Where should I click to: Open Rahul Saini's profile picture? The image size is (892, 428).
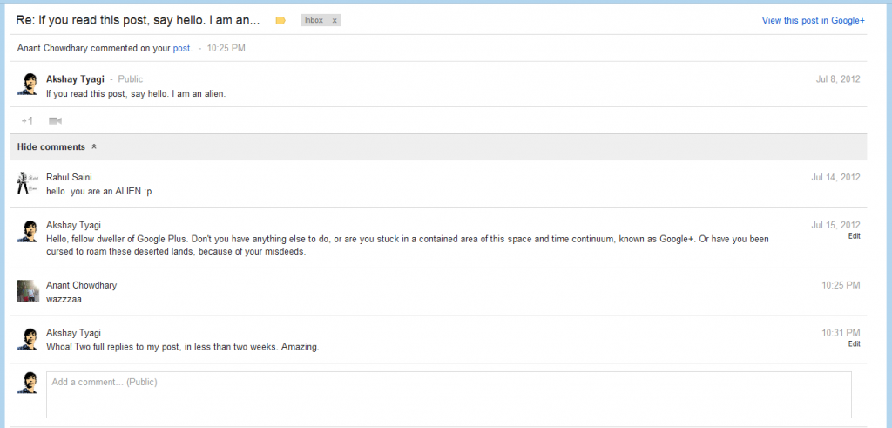coord(27,184)
